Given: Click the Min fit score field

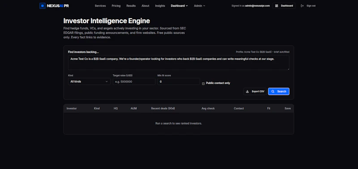Looking at the screenshot, I should tap(179, 81).
